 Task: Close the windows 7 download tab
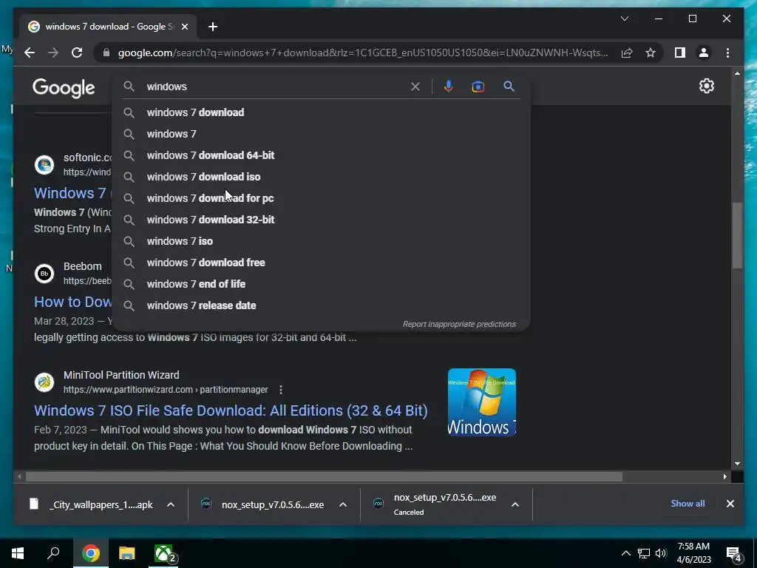click(x=184, y=27)
